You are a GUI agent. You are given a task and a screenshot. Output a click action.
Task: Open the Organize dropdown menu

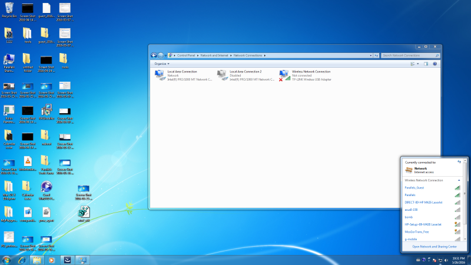click(161, 64)
